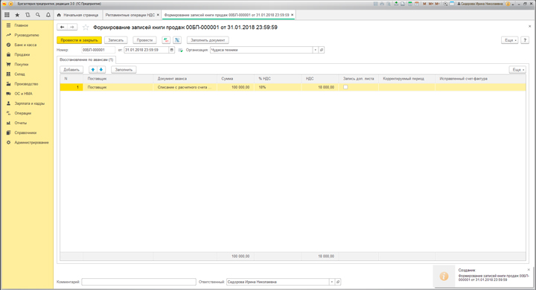Viewport: 536px width, 290px height.
Task: Open help with the question mark button
Action: coord(525,40)
